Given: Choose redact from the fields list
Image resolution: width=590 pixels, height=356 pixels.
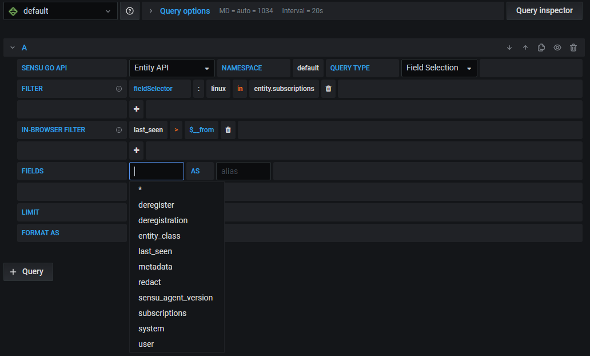Looking at the screenshot, I should [x=177, y=282].
